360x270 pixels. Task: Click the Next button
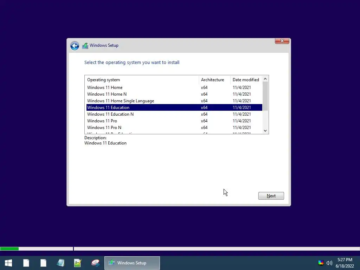(271, 196)
